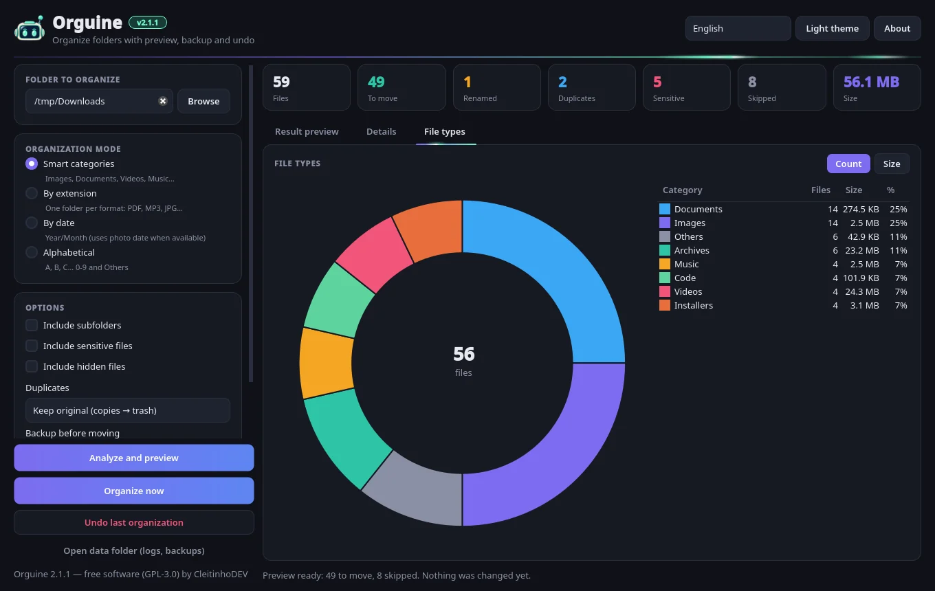Click the blue Documents donut segment
Image resolution: width=935 pixels, height=591 pixels.
[x=560, y=267]
